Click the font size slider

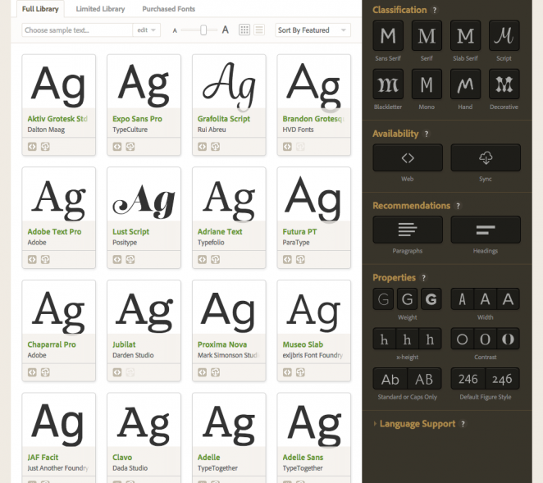point(203,30)
